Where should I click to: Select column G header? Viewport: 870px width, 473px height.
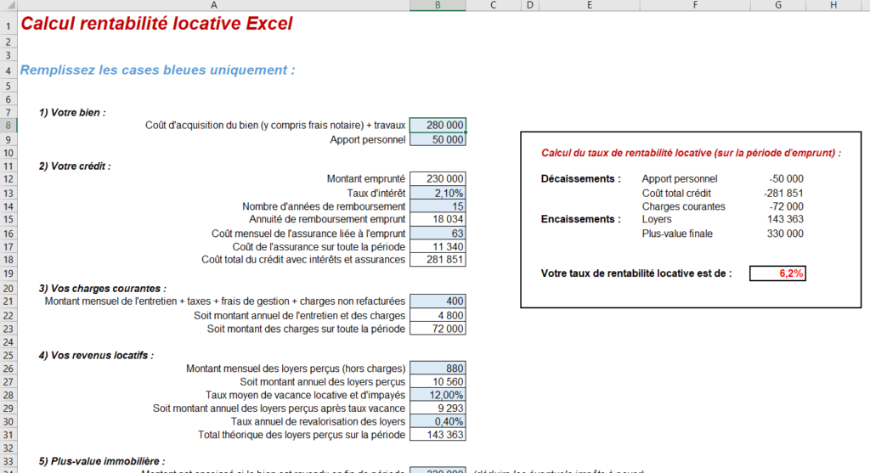coord(778,5)
